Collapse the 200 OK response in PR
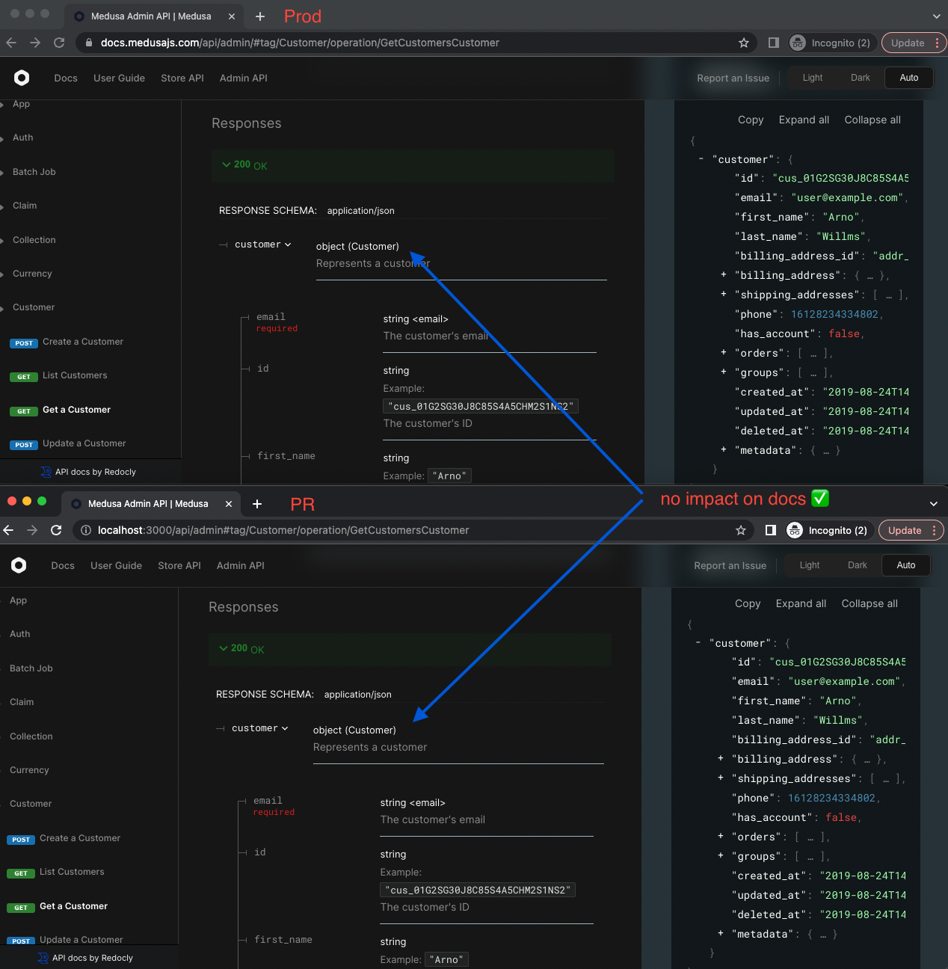948x969 pixels. (410, 649)
